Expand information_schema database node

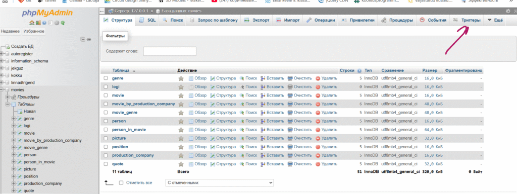[2, 61]
